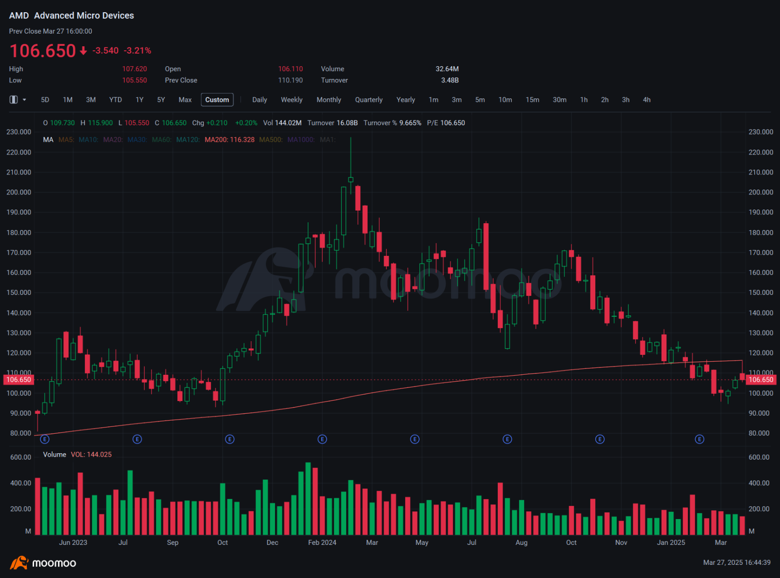This screenshot has width=780, height=578.
Task: Click the P/E 106.650 readout
Action: (446, 123)
